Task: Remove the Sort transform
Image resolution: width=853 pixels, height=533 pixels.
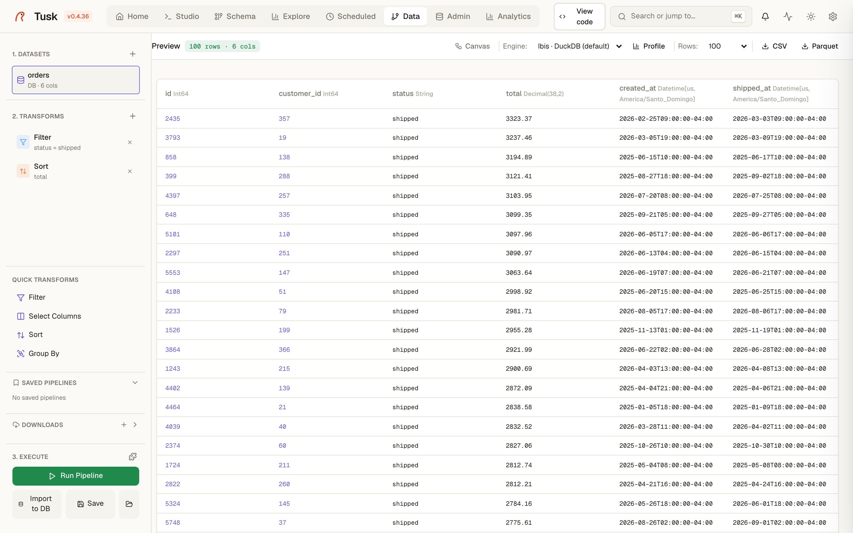Action: pos(130,171)
